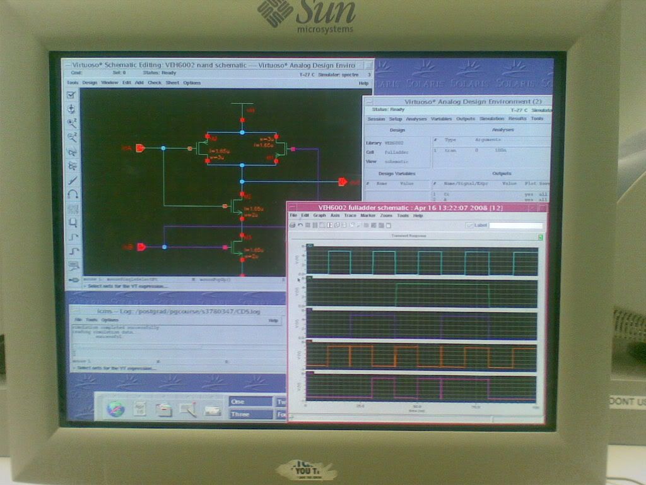Select the Zoom In tool in schematic toolbar
646x485 pixels.
(72, 123)
